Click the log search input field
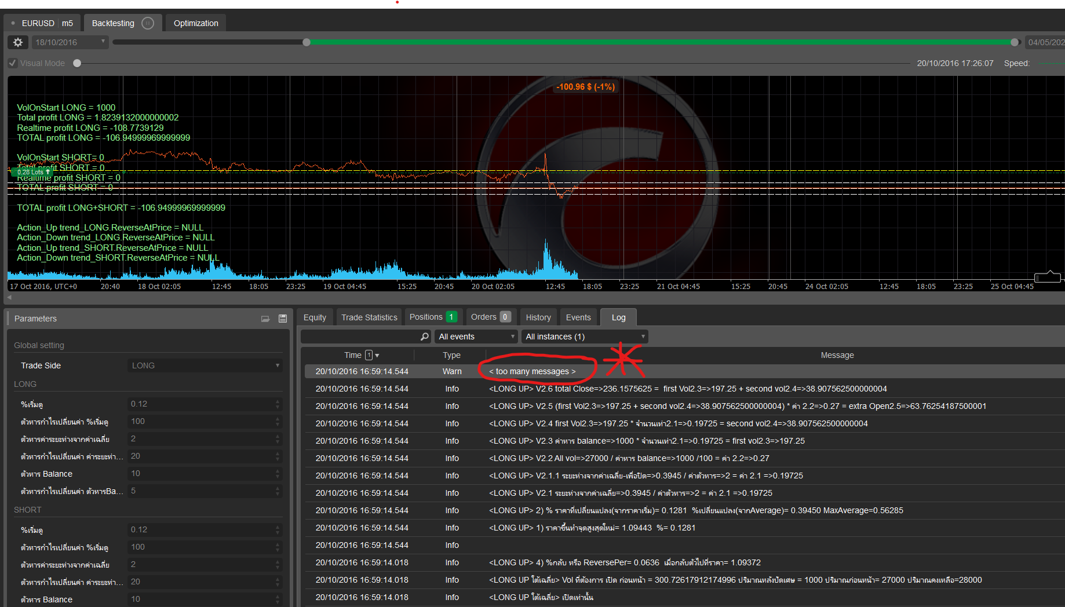1065x607 pixels. 360,337
